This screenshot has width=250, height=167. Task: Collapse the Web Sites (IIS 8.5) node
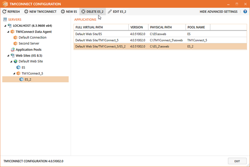[x=8, y=56]
